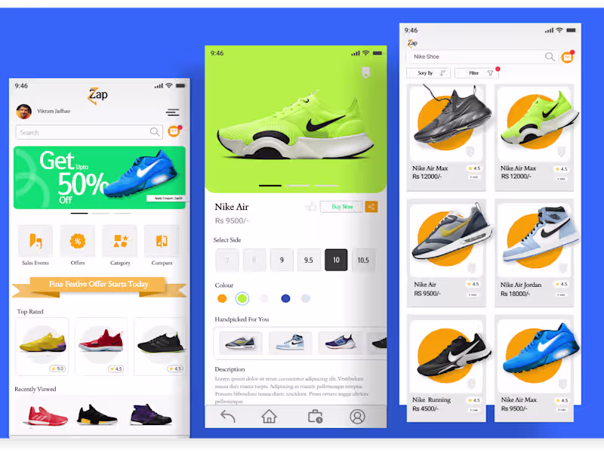Open the navy handpicked shoe thumbnail
Viewport: 604px width, 453px height.
(x=340, y=343)
